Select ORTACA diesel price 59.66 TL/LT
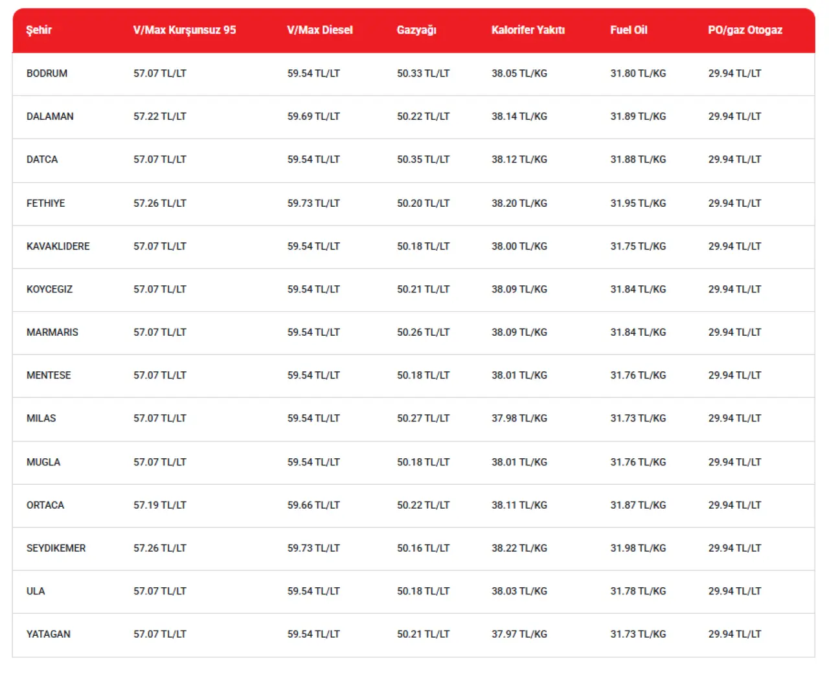The height and width of the screenshot is (676, 829). (x=313, y=505)
